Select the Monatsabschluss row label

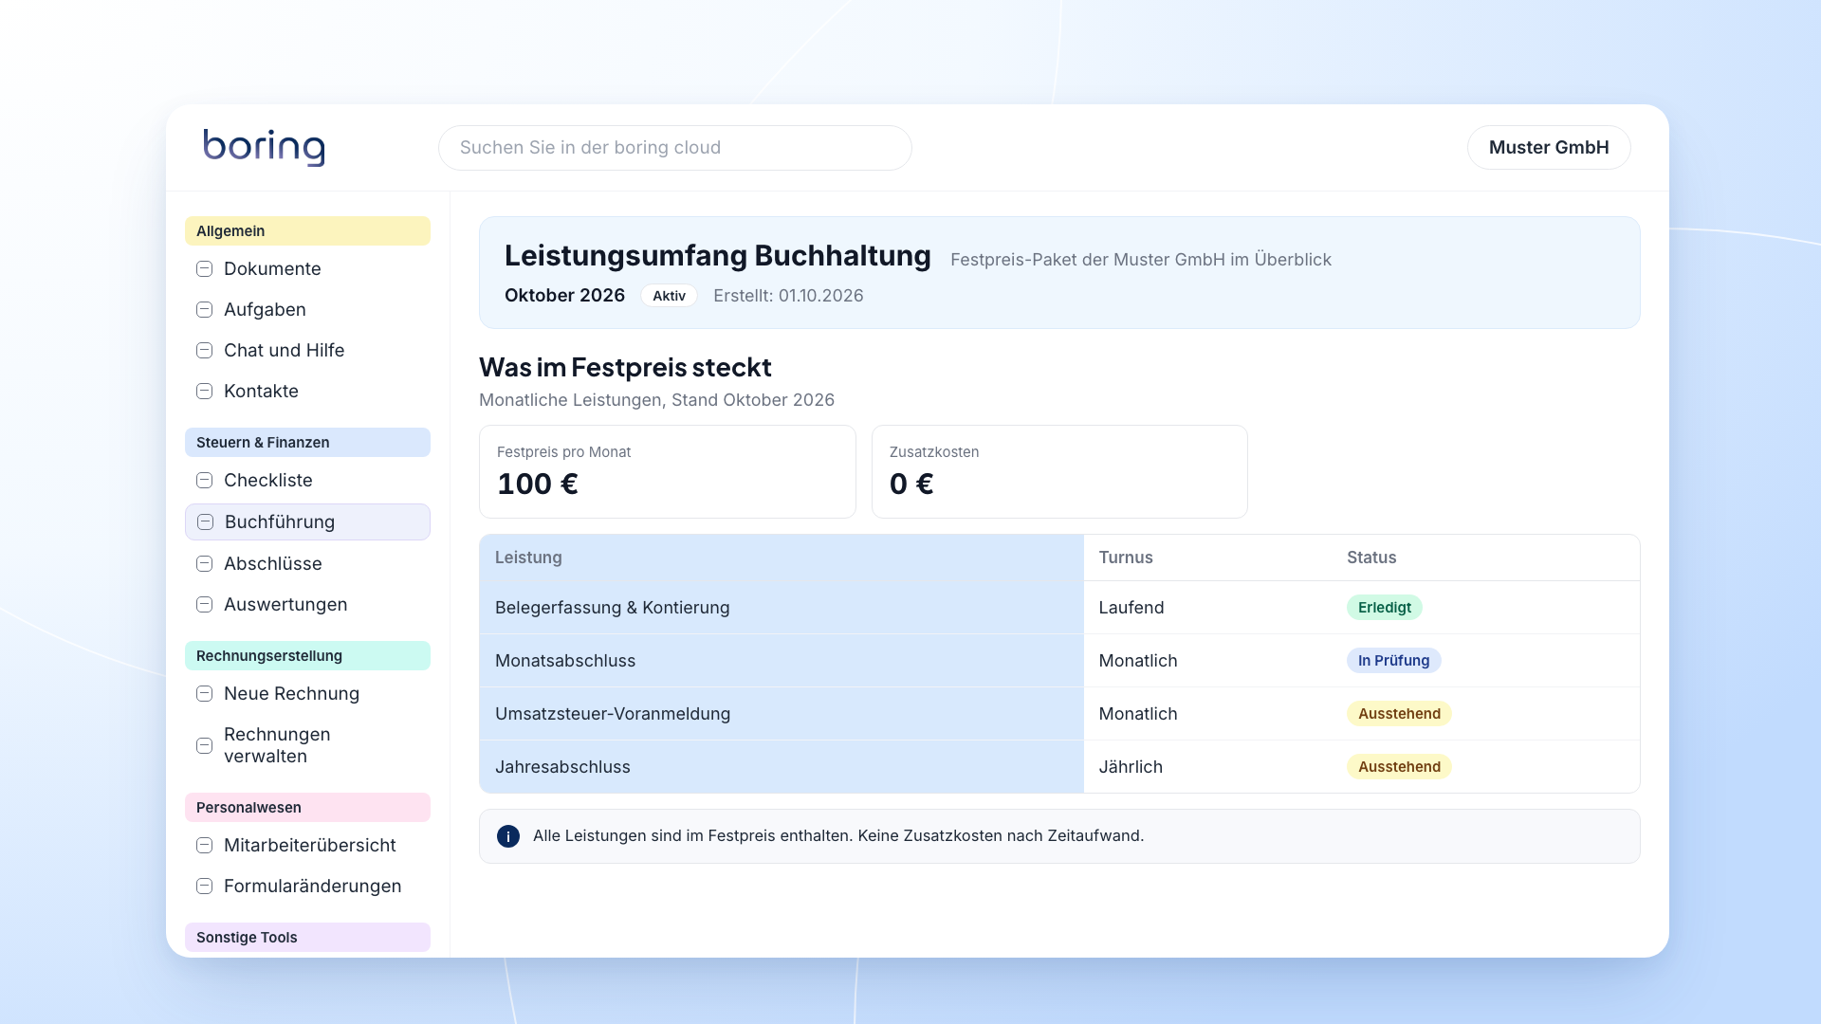click(x=565, y=661)
